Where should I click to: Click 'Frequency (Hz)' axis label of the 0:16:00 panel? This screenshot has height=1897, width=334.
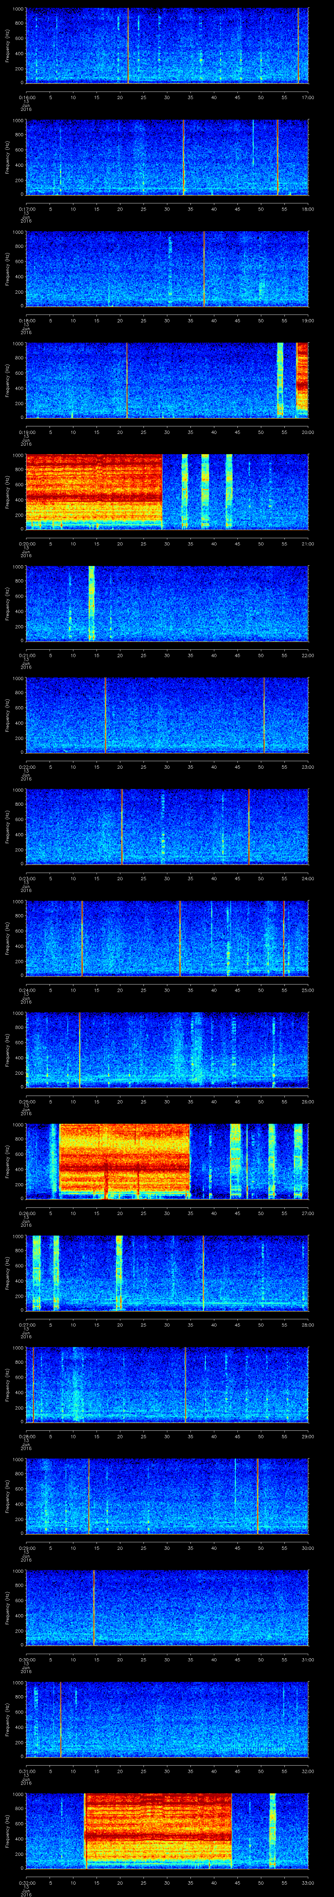pyautogui.click(x=8, y=46)
